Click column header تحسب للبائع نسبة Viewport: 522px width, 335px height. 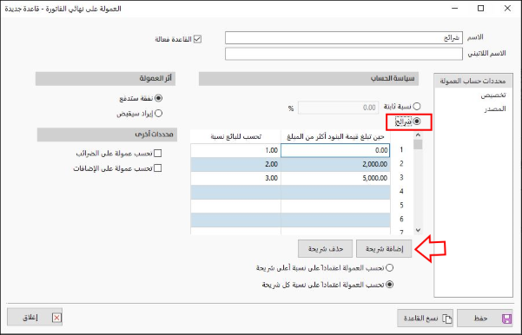pyautogui.click(x=235, y=137)
